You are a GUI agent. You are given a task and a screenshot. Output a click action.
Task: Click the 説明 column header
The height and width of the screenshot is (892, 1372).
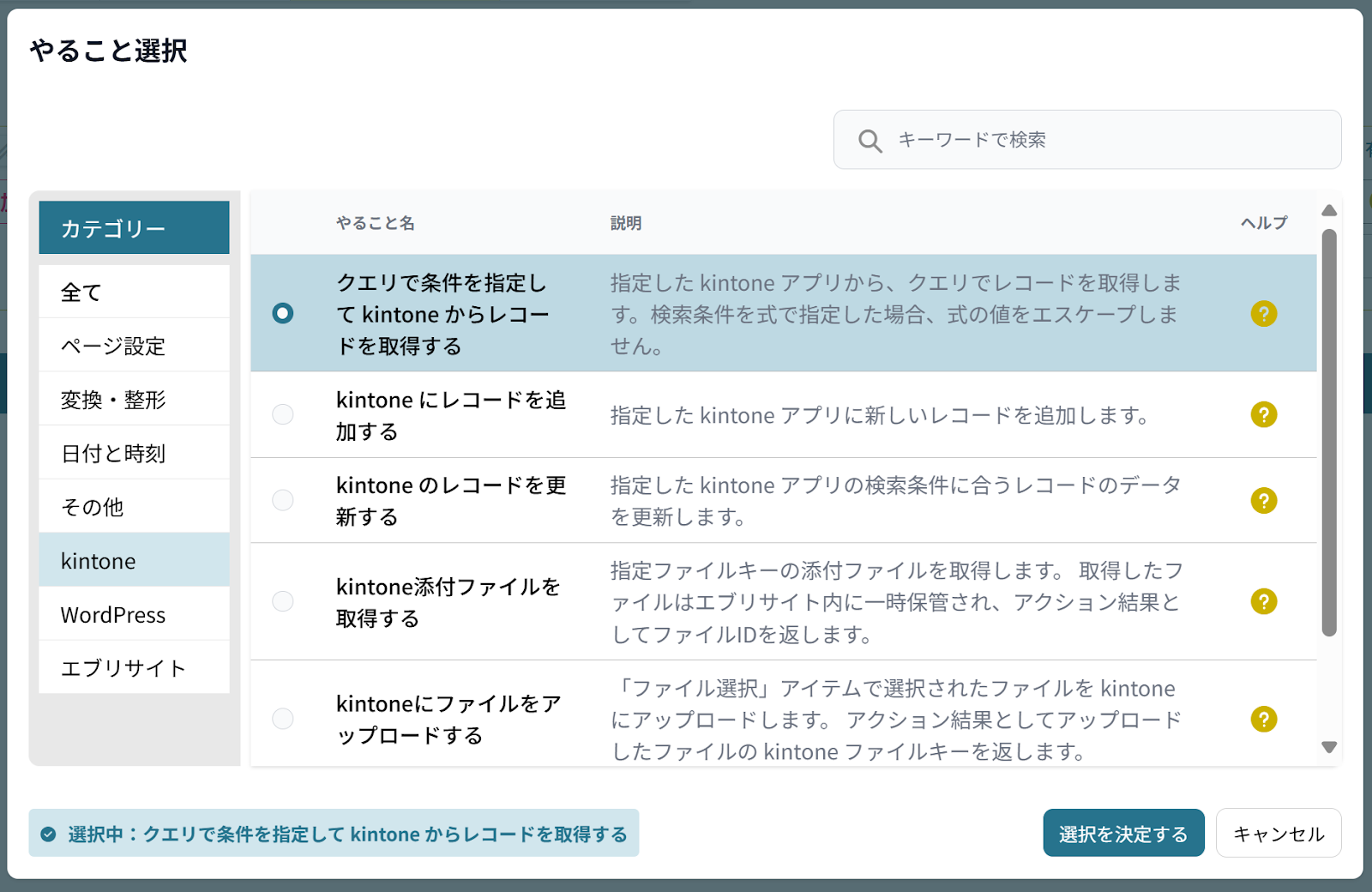click(x=626, y=224)
